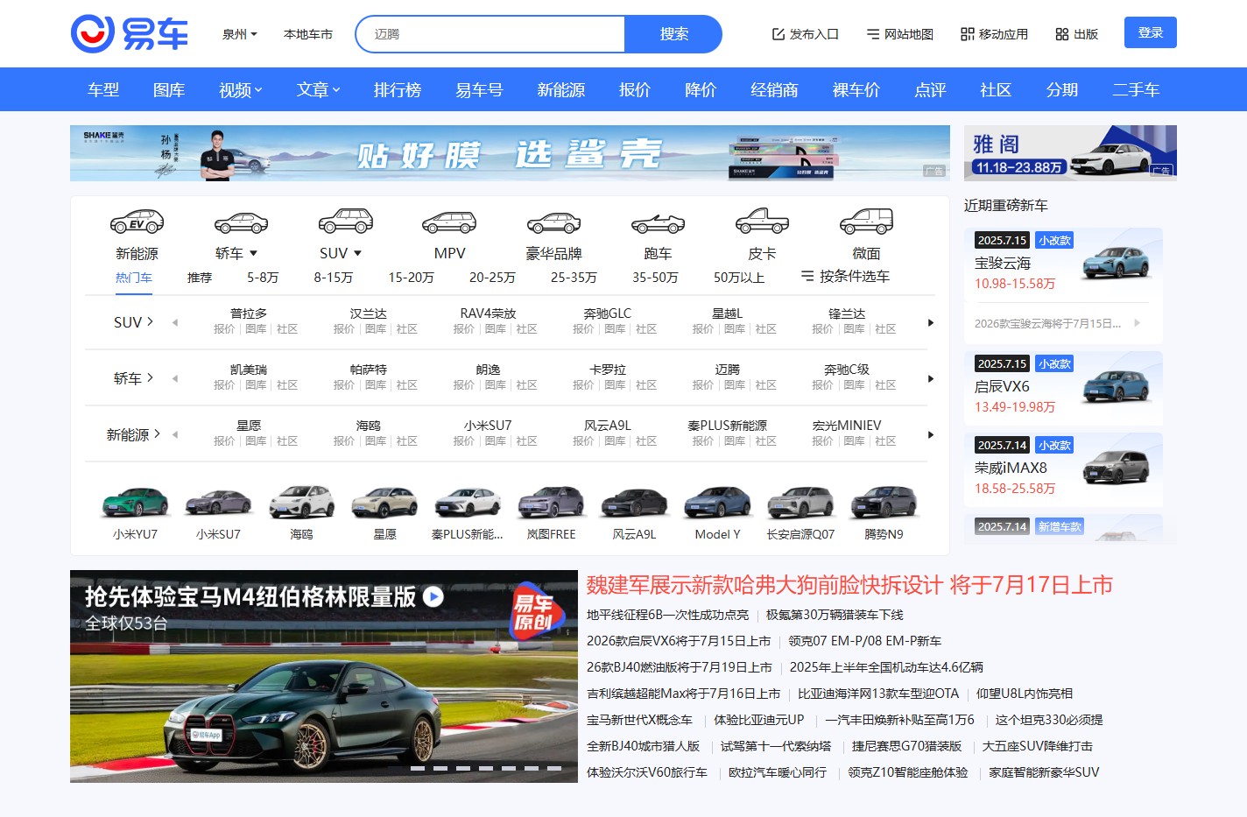1247x817 pixels.
Task: Select the 新能源 EV car icon
Action: tap(137, 222)
